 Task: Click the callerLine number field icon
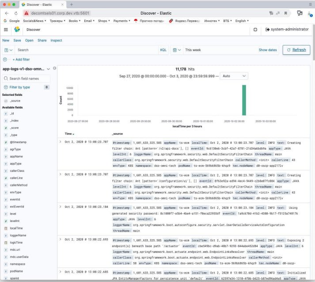(x=6, y=178)
